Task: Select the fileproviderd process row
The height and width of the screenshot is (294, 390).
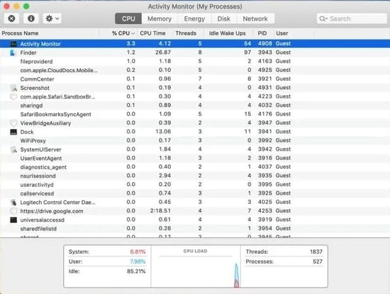Action: coord(195,62)
